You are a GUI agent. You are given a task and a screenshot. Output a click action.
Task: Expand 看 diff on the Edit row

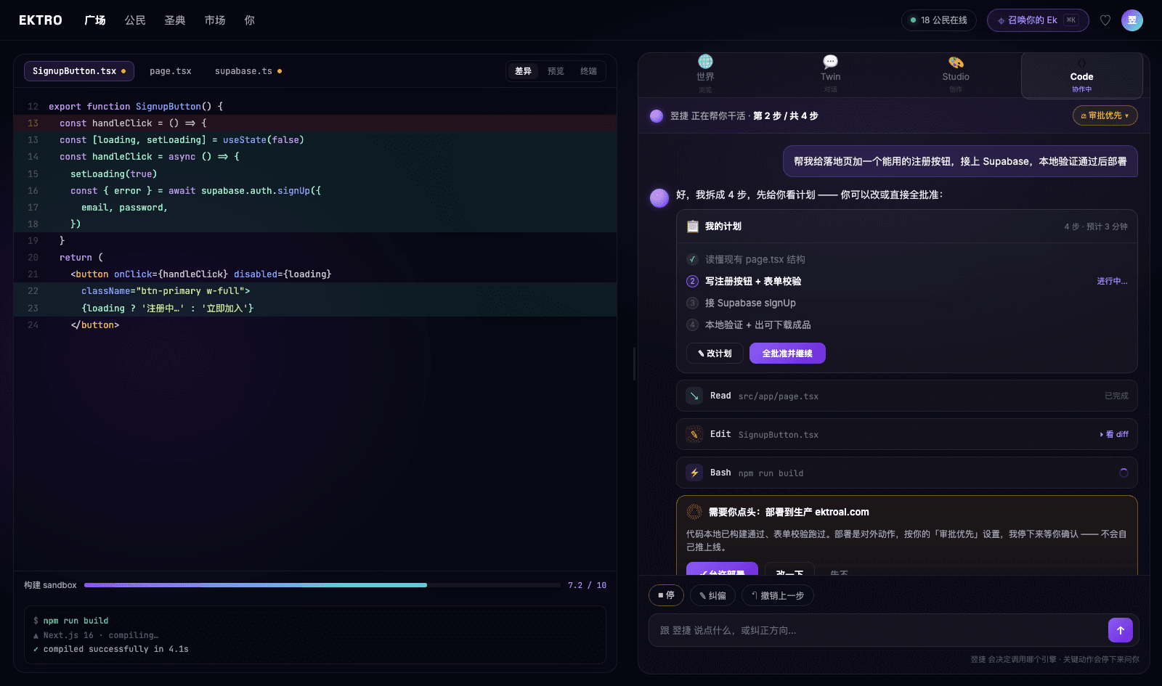1114,434
